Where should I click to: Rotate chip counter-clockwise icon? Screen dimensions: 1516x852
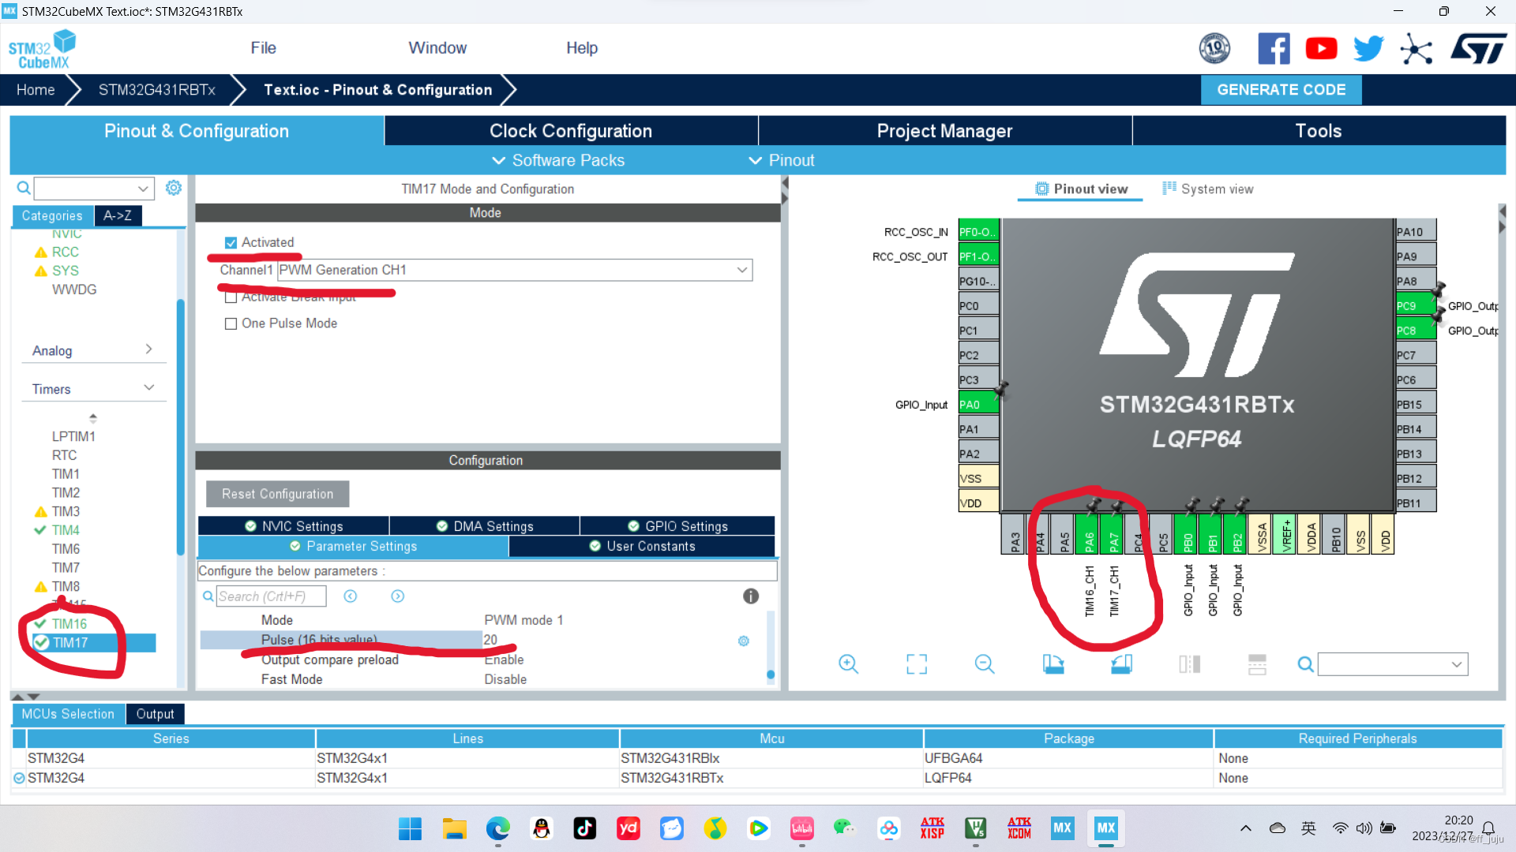tap(1121, 664)
